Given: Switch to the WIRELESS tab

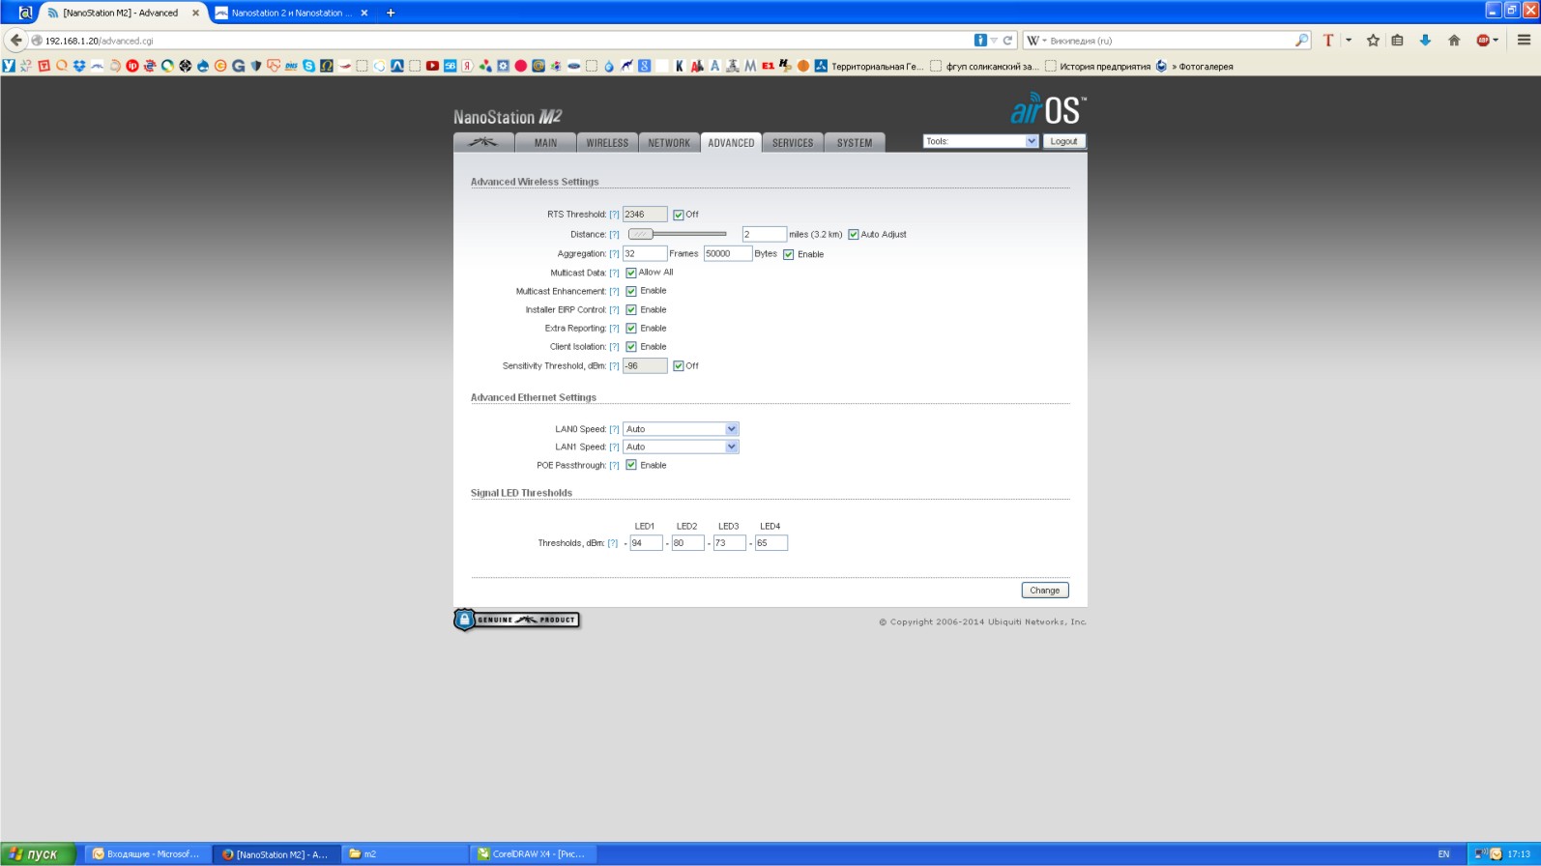Looking at the screenshot, I should (x=607, y=142).
